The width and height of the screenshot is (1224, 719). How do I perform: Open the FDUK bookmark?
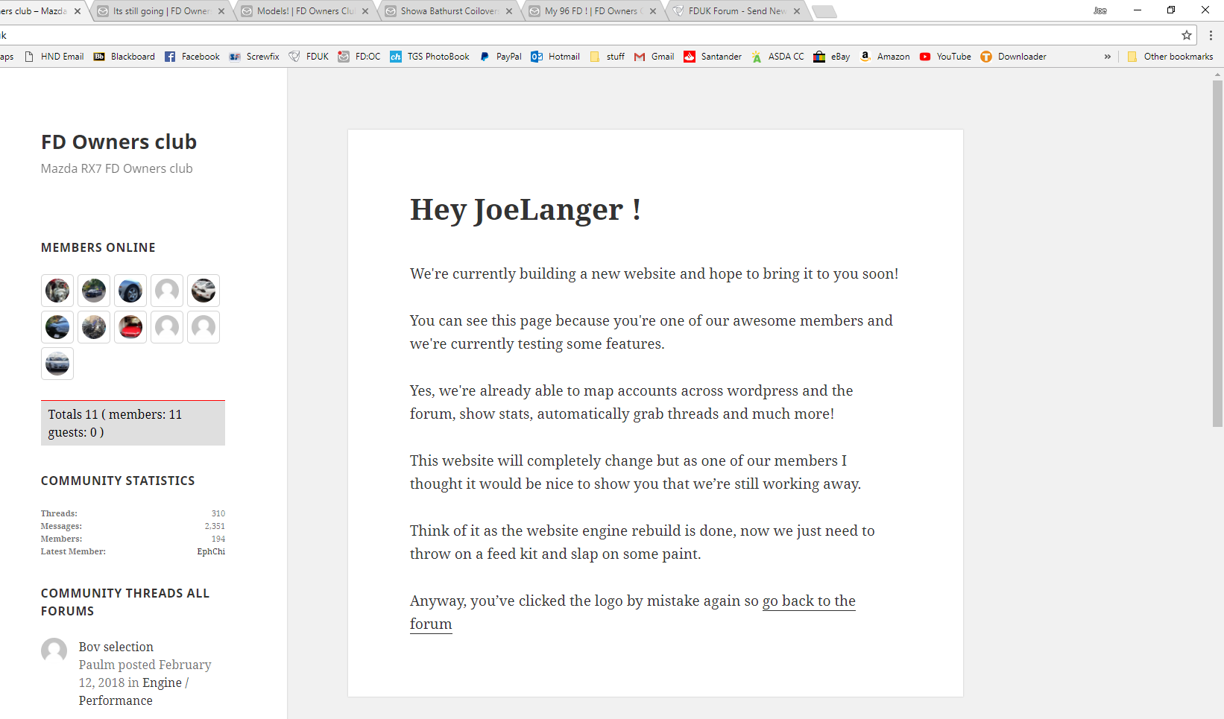point(309,57)
